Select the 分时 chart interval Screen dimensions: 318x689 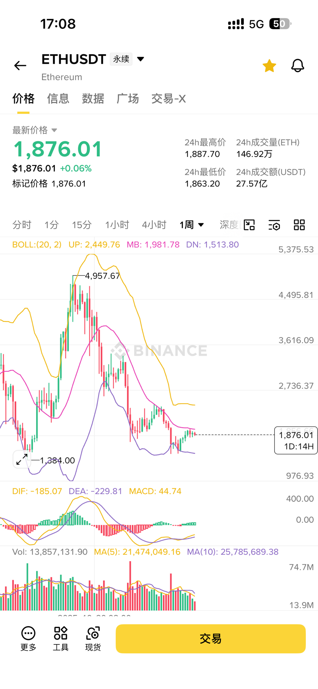(x=22, y=225)
